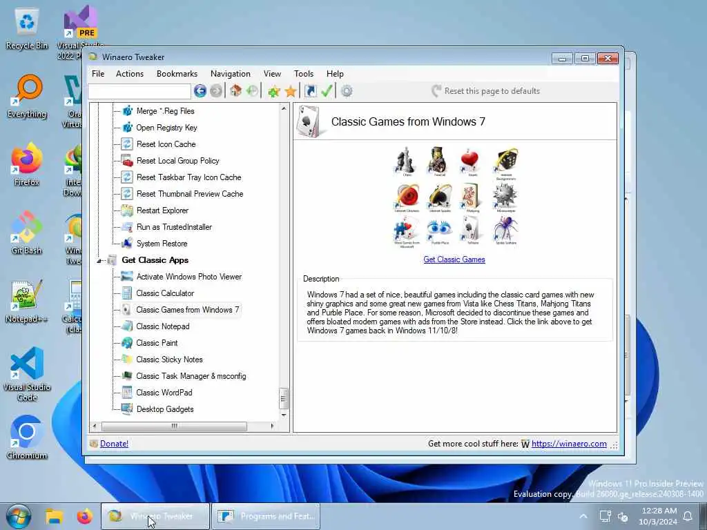Image resolution: width=707 pixels, height=530 pixels.
Task: Click the tree's horizontal scrollbar left arrow
Action: click(94, 426)
